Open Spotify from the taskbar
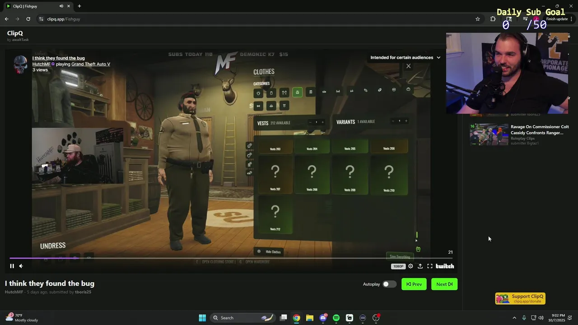The height and width of the screenshot is (325, 578). coord(336,318)
